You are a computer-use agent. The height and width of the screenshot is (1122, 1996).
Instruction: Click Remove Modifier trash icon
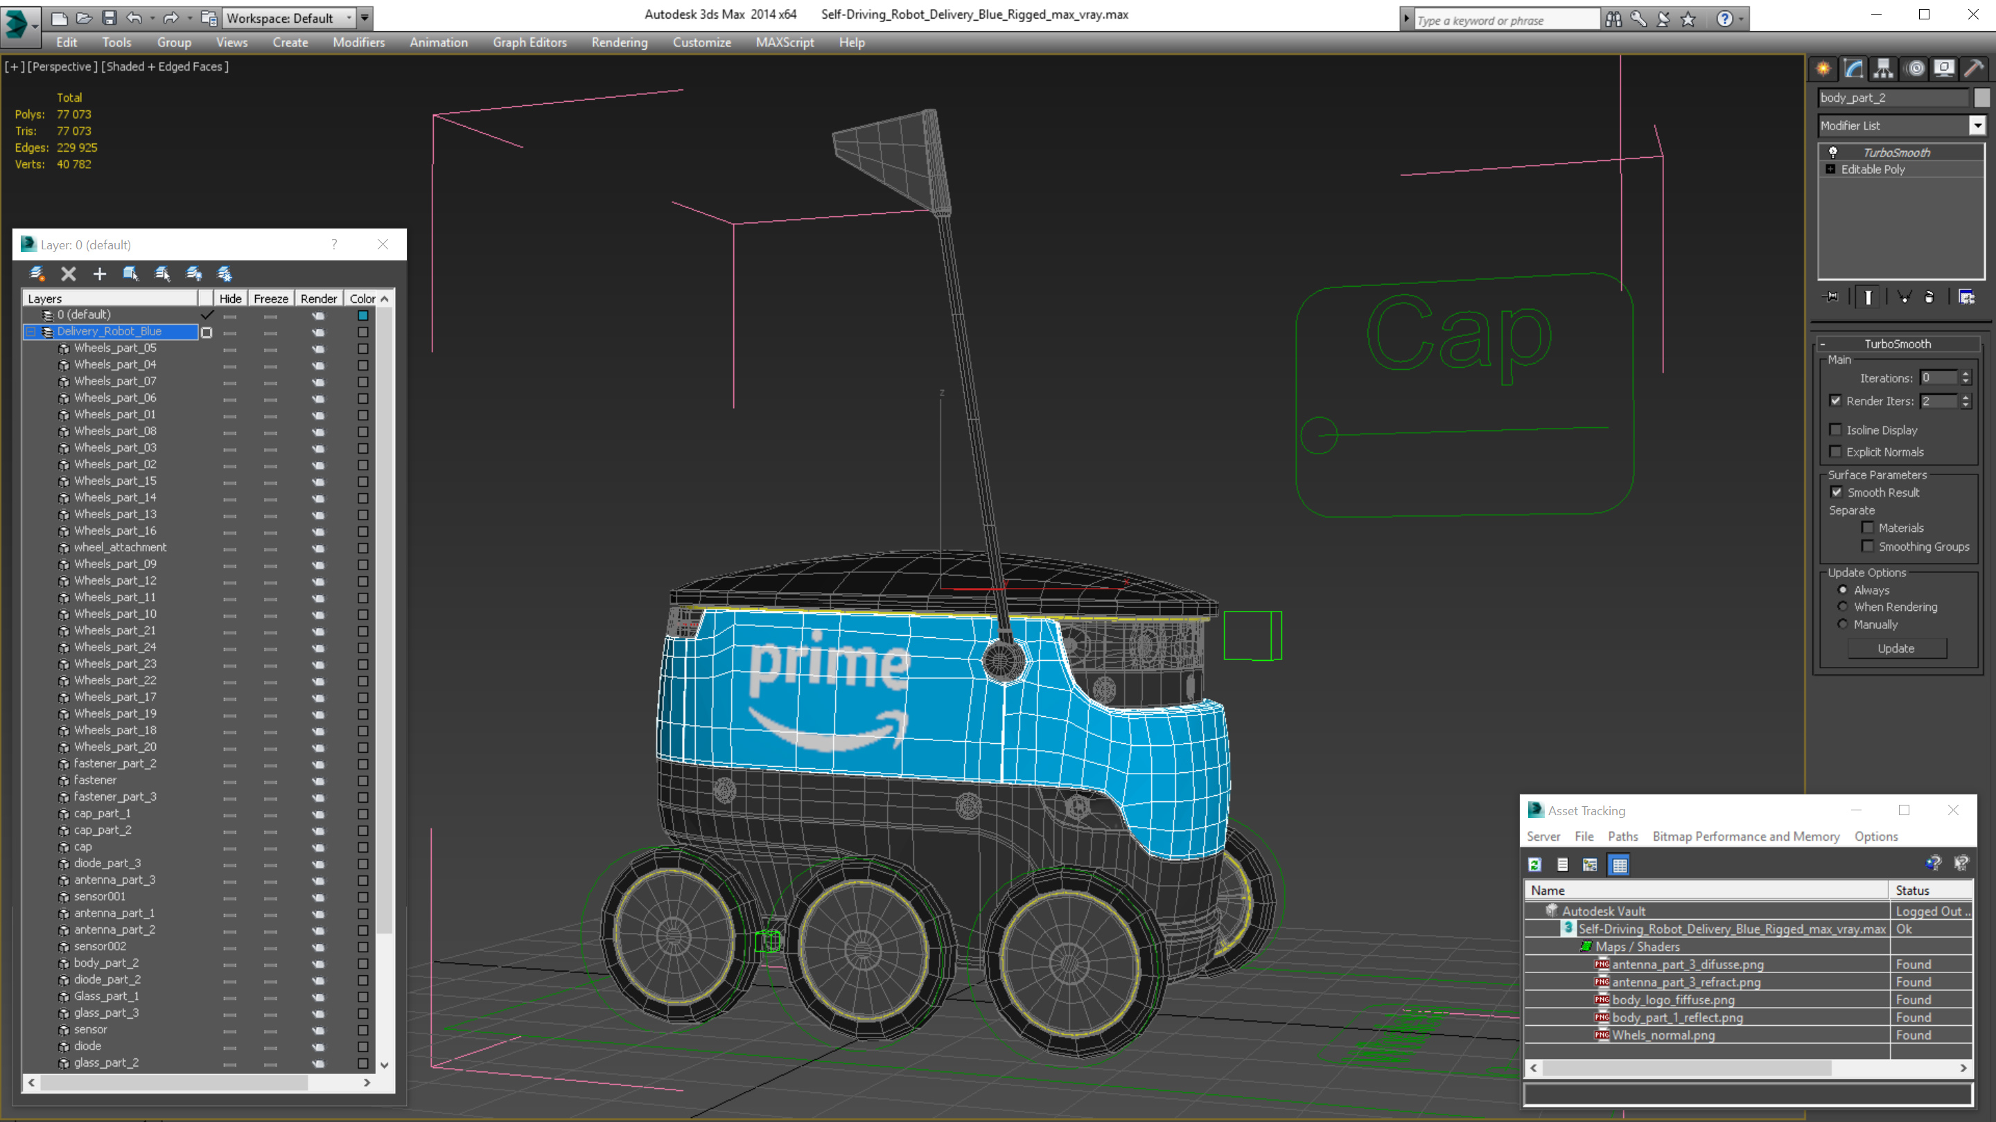(x=1930, y=297)
